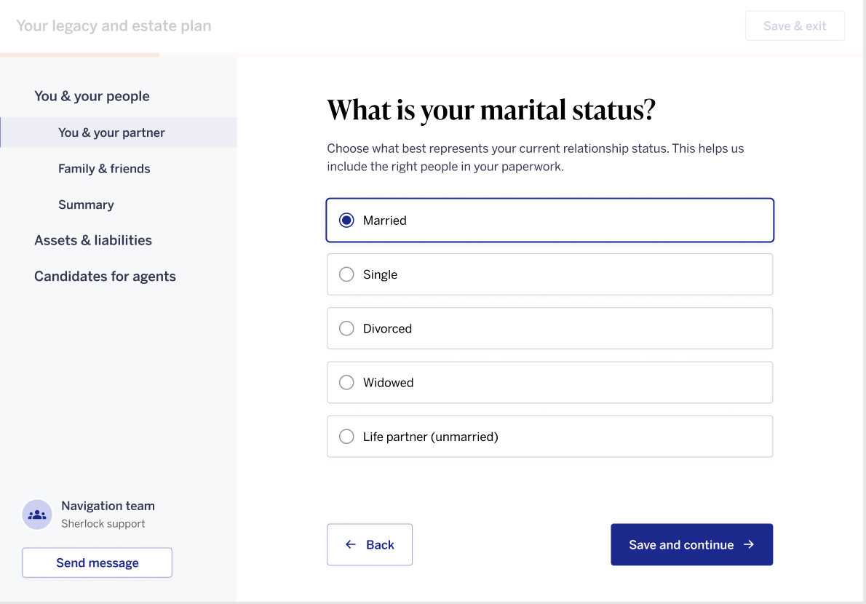
Task: Expand the Assets & liabilities section
Action: coord(93,240)
